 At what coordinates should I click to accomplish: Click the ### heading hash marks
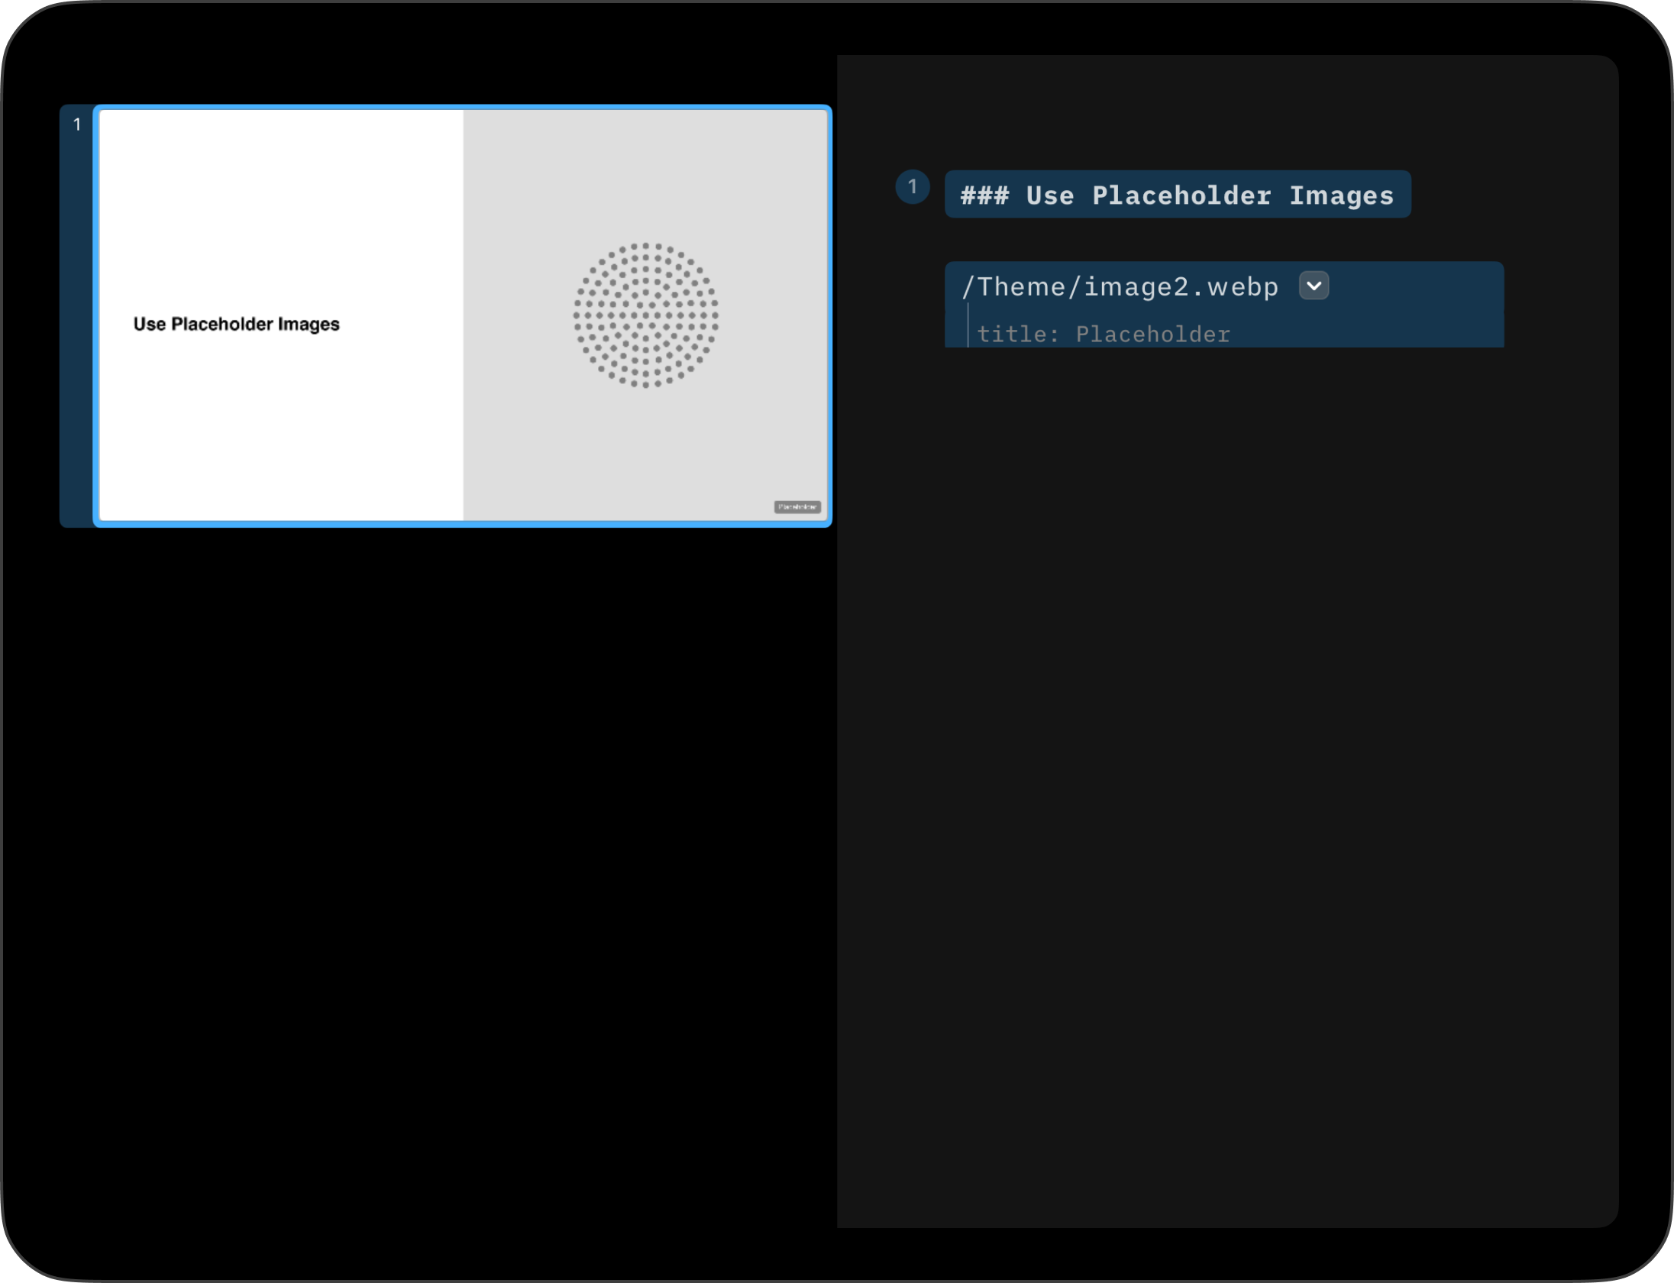pyautogui.click(x=984, y=196)
